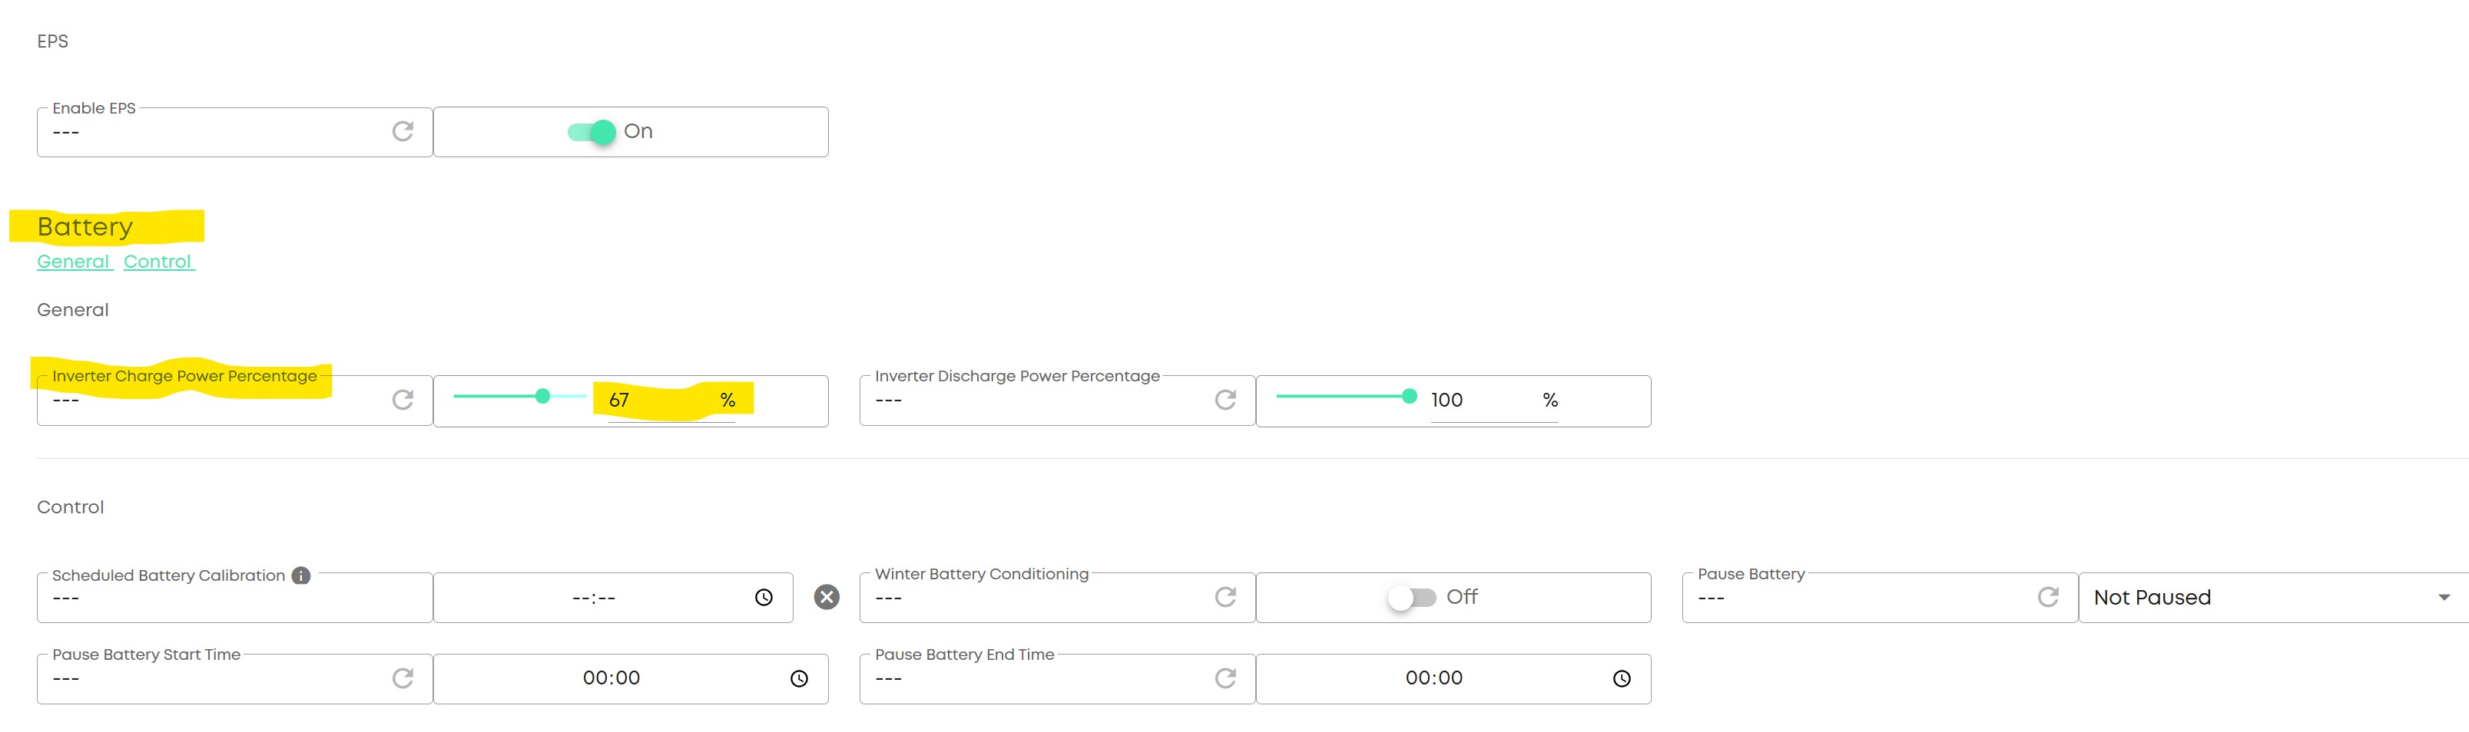The image size is (2469, 732).
Task: Refresh the Enable EPS value
Action: click(x=403, y=131)
